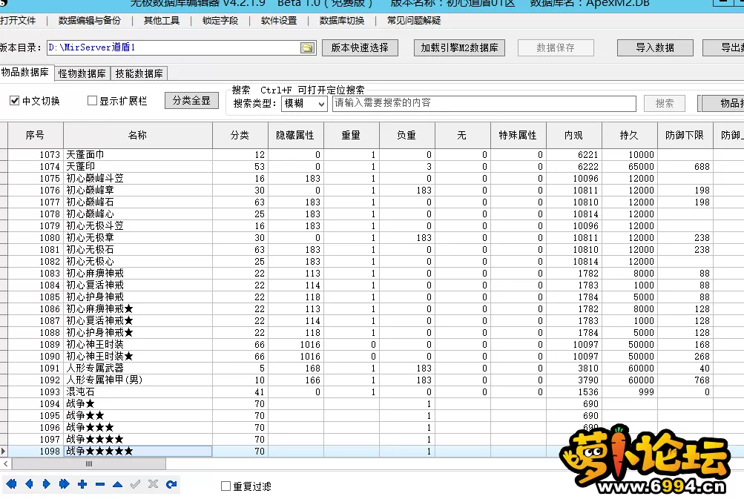744x499 pixels.
Task: Enable 显示扩展栏 checkbox
Action: click(93, 101)
